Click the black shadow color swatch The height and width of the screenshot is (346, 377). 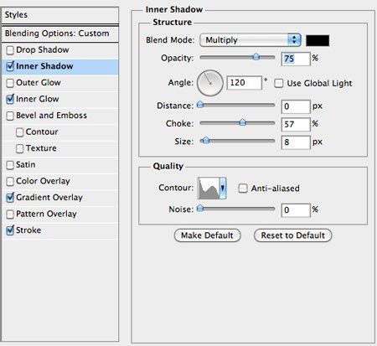tap(318, 40)
